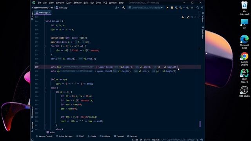Click the 4 spaces indent indicator
Viewport: 251px width, 141px height.
coord(155,140)
